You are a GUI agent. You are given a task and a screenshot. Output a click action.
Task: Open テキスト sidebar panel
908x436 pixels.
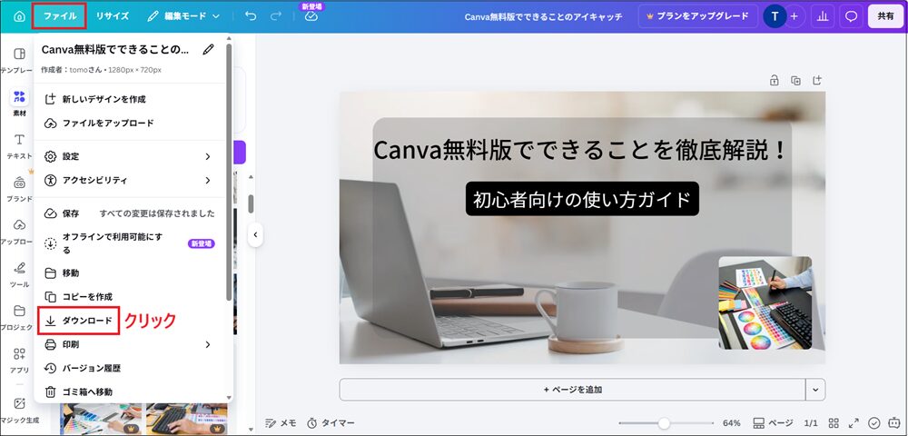[x=19, y=146]
